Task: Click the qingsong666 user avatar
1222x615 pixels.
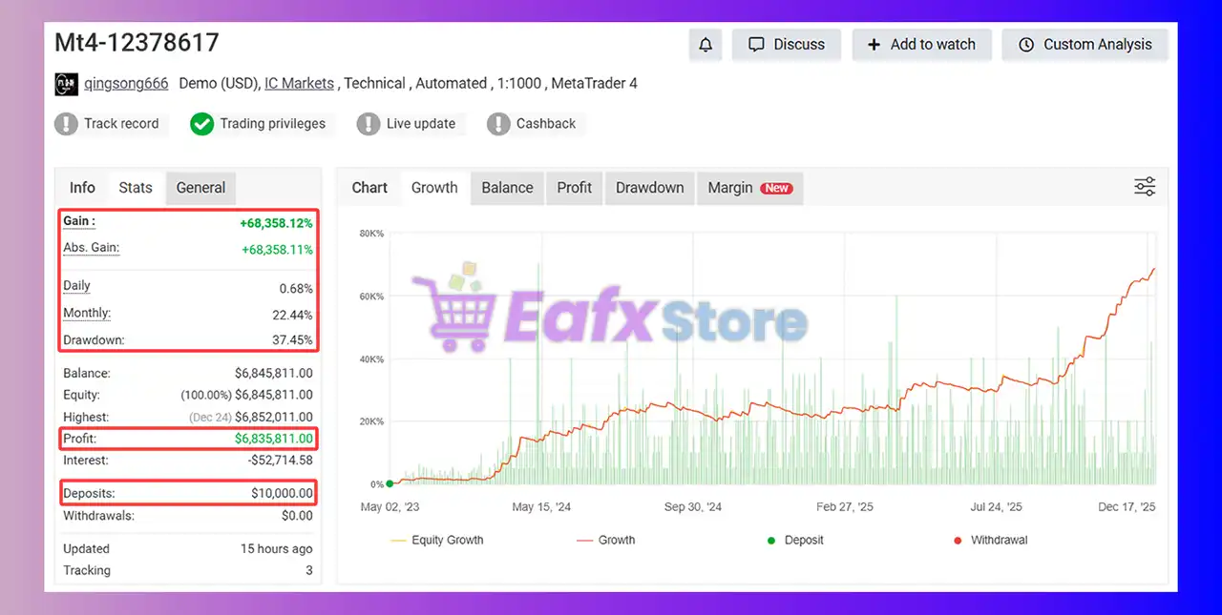Action: point(66,84)
